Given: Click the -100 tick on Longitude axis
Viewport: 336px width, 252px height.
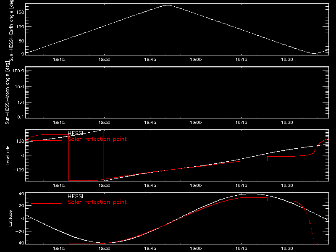Looking at the screenshot, I should tap(18, 170).
